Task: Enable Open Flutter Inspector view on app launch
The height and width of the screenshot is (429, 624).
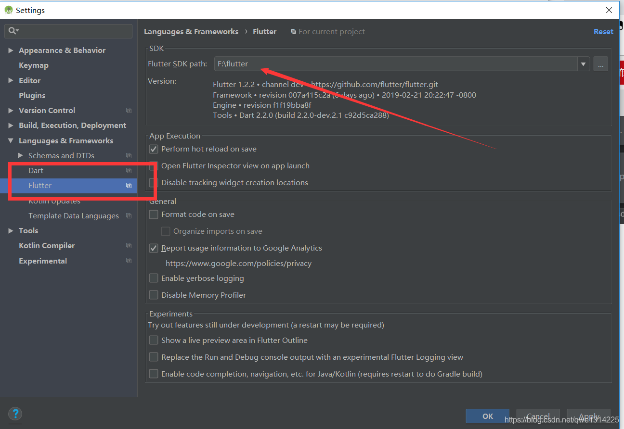Action: [154, 166]
